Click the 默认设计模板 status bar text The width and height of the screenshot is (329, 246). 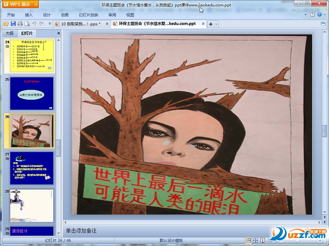(x=171, y=241)
